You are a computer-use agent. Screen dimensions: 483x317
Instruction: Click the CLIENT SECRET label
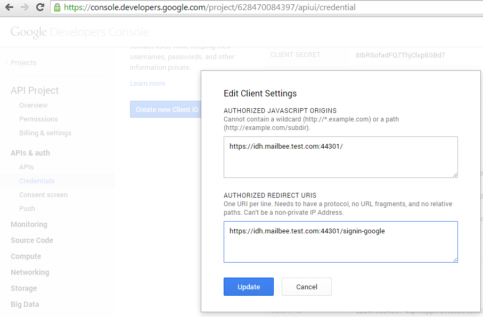(x=296, y=55)
